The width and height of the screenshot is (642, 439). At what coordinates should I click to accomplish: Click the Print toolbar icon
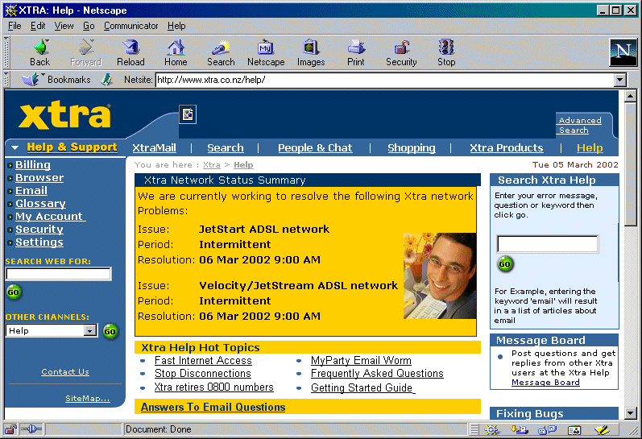click(355, 52)
